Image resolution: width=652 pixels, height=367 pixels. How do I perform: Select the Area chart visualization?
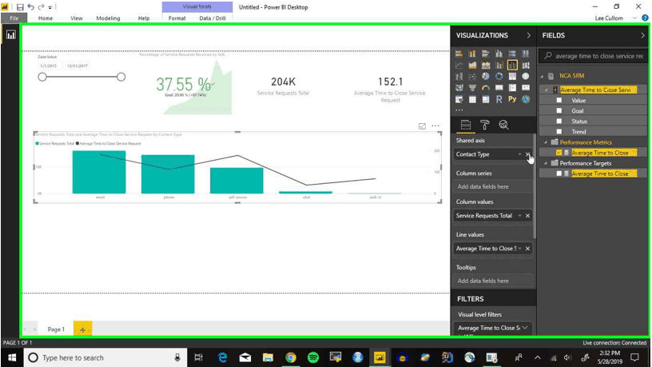(x=472, y=66)
